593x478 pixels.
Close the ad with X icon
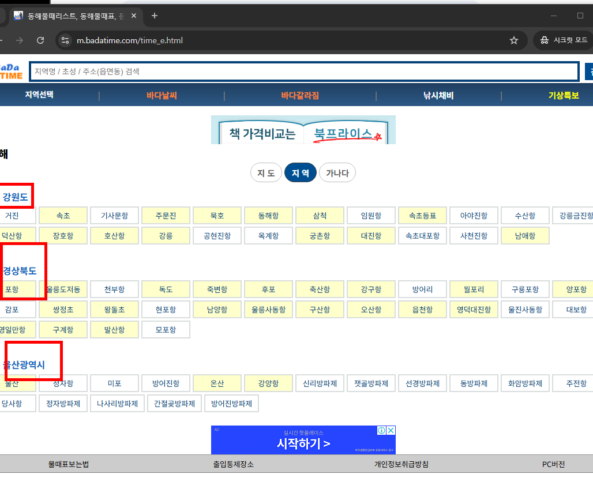(391, 430)
